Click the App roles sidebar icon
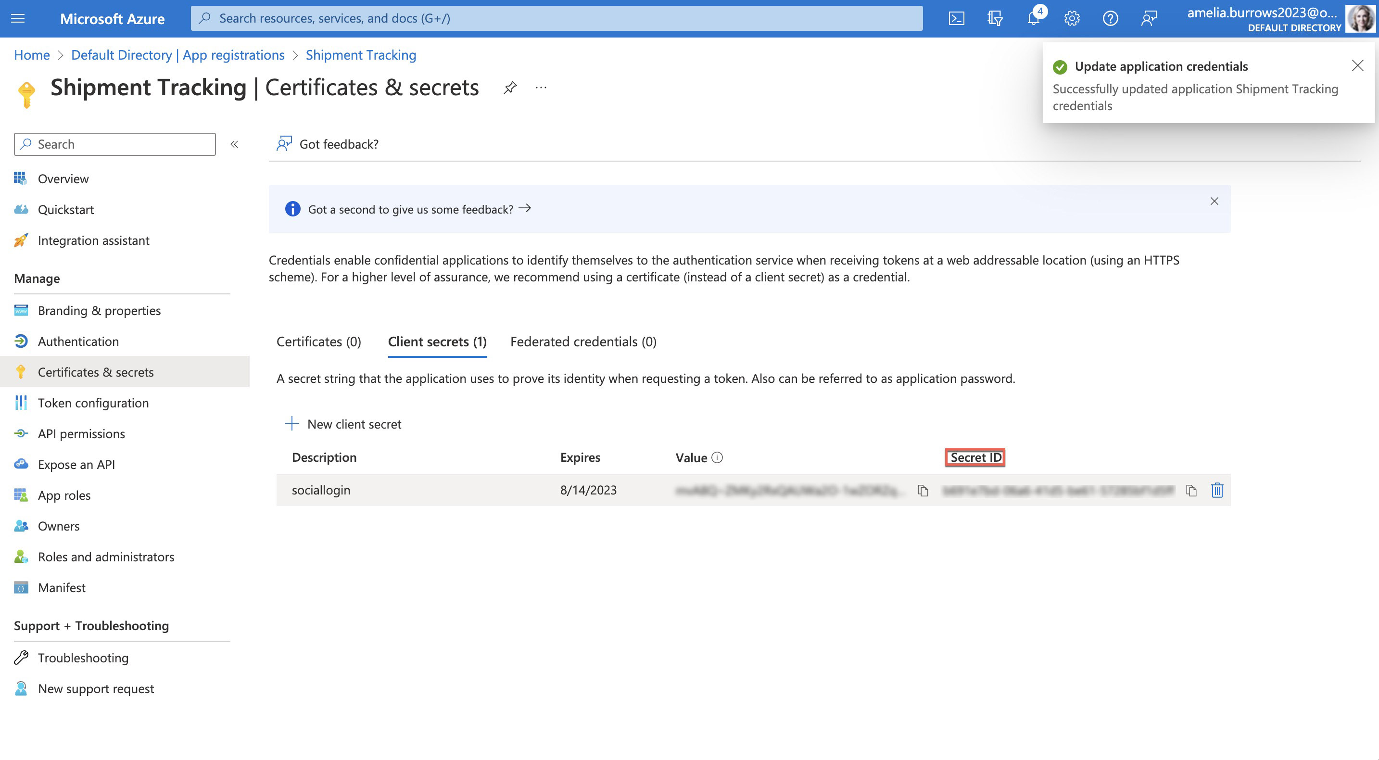This screenshot has height=760, width=1379. pyautogui.click(x=21, y=494)
